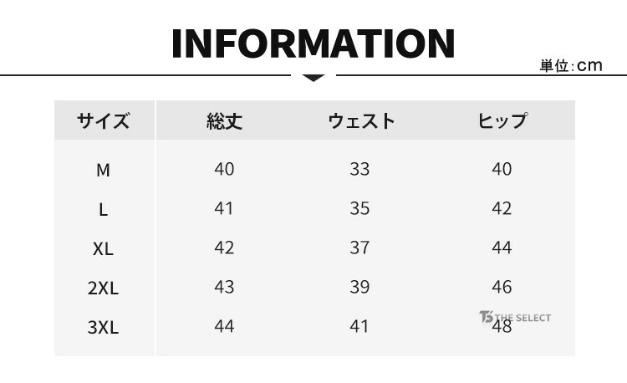The height and width of the screenshot is (383, 627).
Task: Click total length value 43 in 2XL row
Action: [x=224, y=287]
